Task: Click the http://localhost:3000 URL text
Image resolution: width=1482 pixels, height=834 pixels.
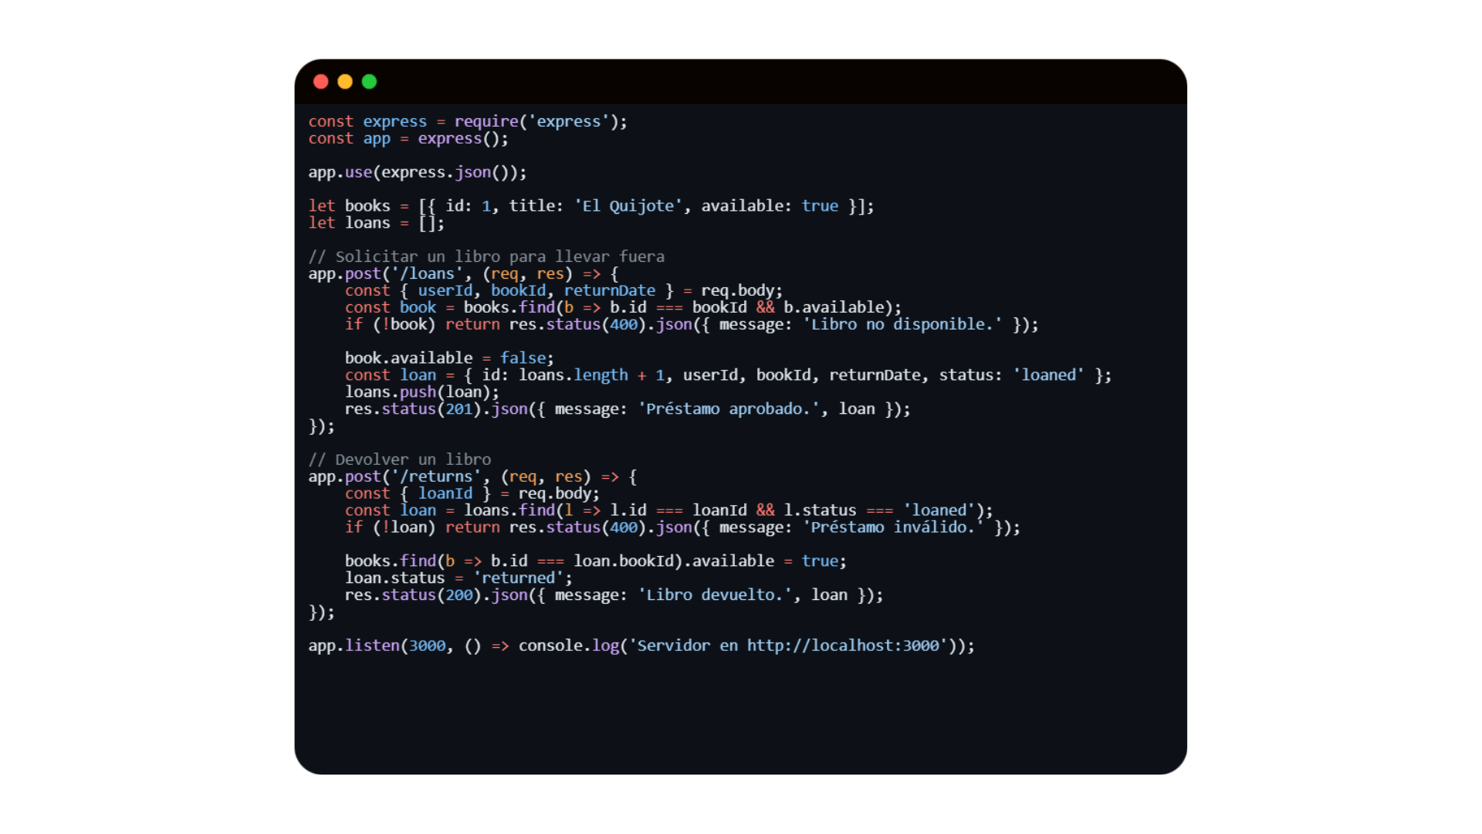Action: [x=843, y=646]
